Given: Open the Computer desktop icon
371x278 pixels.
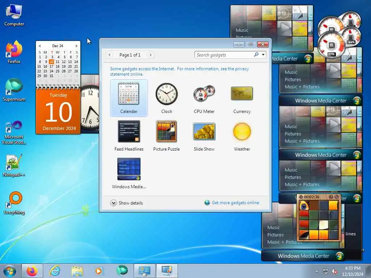Looking at the screenshot, I should [x=14, y=15].
